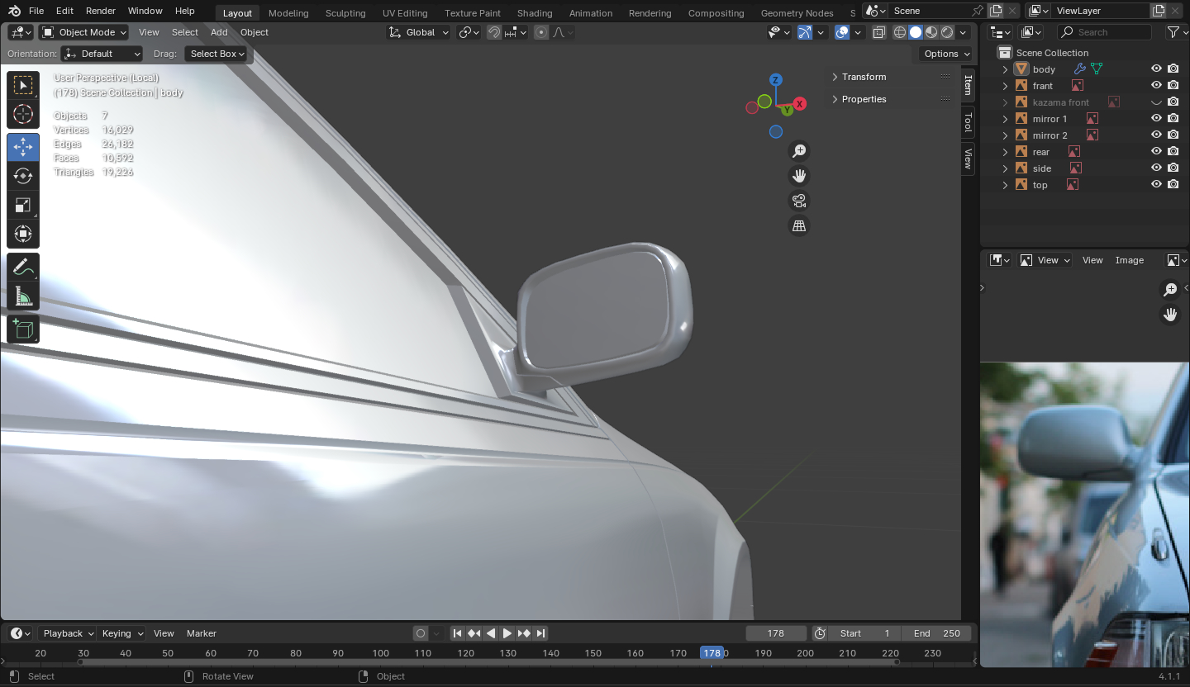Open the Render menu
Viewport: 1190px width, 687px height.
coord(101,11)
